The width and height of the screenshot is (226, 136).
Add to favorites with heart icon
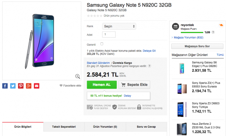tap(61, 86)
